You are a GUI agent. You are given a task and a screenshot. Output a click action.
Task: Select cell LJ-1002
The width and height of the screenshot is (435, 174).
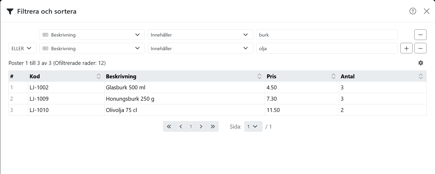tap(66, 88)
